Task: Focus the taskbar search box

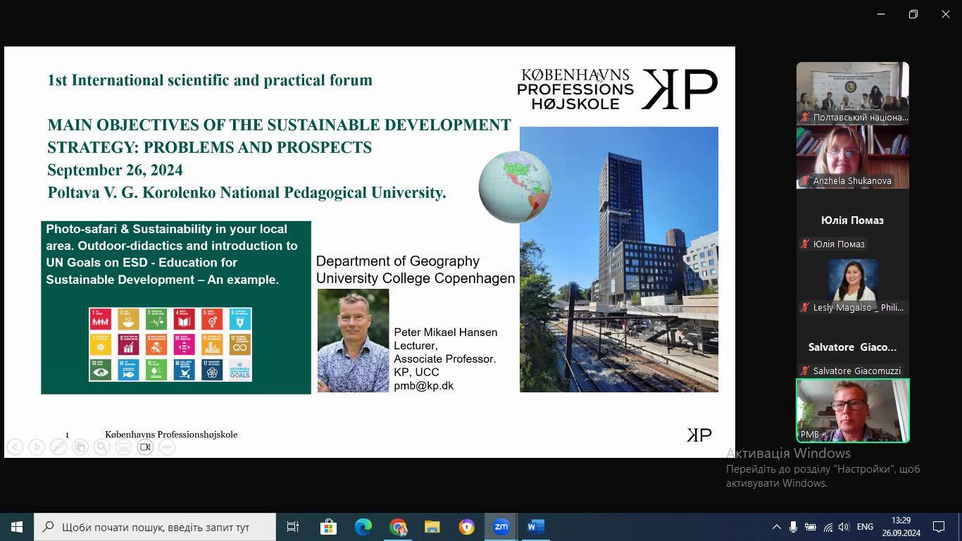Action: pos(155,527)
